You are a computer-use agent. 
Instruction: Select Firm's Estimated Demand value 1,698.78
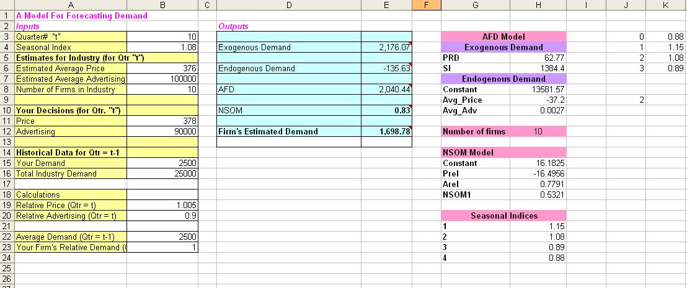386,131
